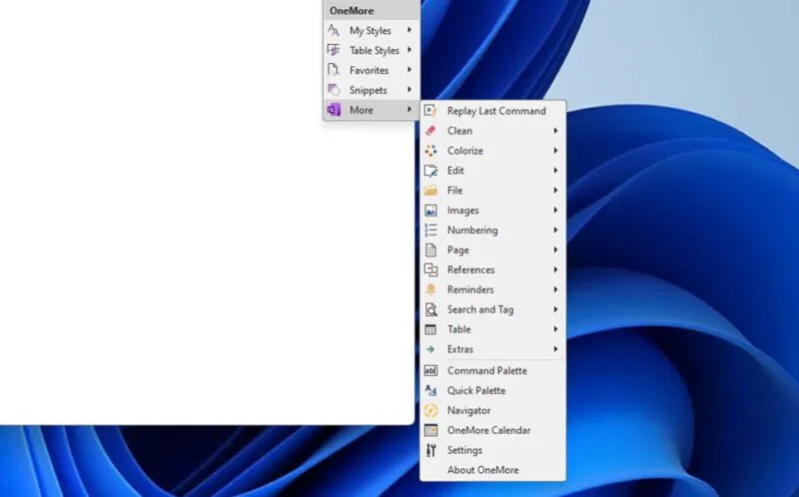Open OneMore Calendar menu entry

[x=492, y=430]
